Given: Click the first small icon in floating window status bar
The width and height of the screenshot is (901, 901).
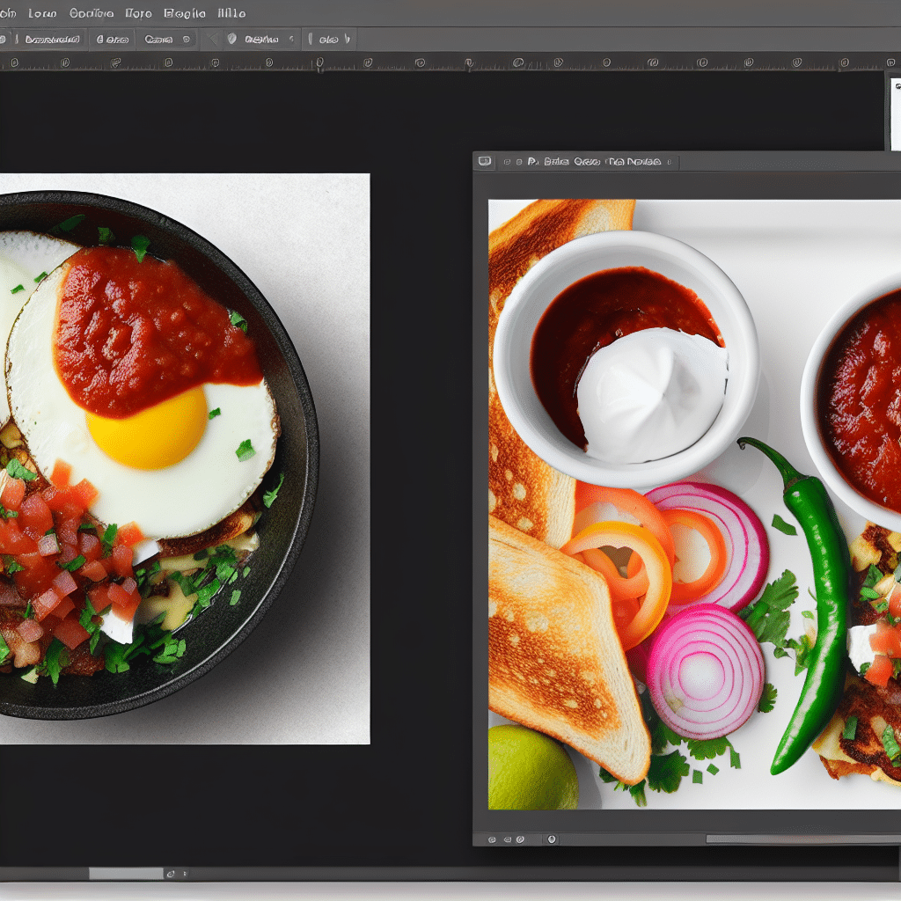Looking at the screenshot, I should point(490,839).
